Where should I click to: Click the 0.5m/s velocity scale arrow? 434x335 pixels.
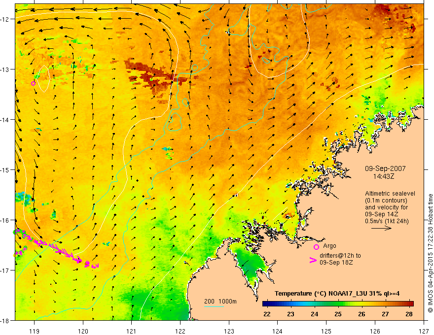pos(381,228)
